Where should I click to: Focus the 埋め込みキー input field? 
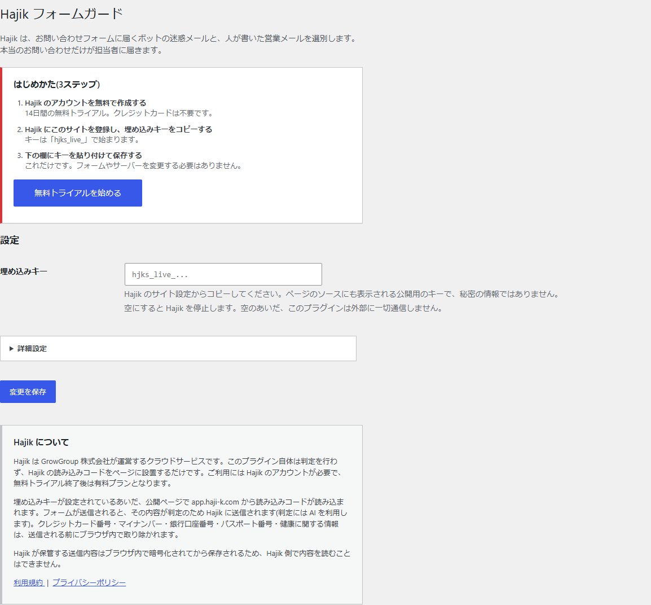click(223, 274)
